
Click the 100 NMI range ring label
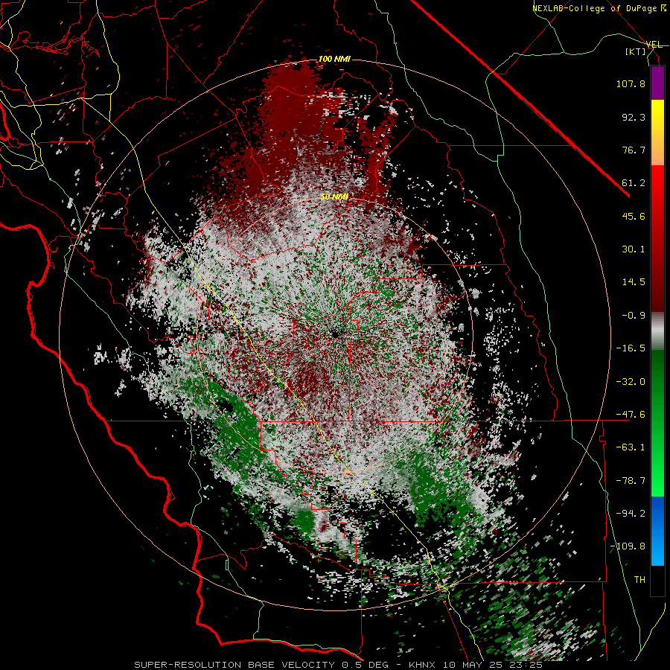click(x=334, y=59)
